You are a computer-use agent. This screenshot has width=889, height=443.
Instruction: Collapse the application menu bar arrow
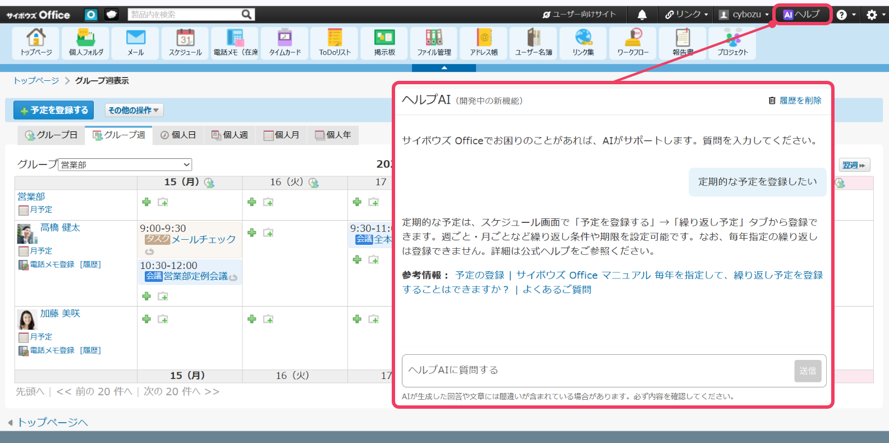click(444, 68)
